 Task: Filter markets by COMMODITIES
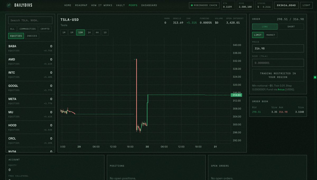point(27,29)
